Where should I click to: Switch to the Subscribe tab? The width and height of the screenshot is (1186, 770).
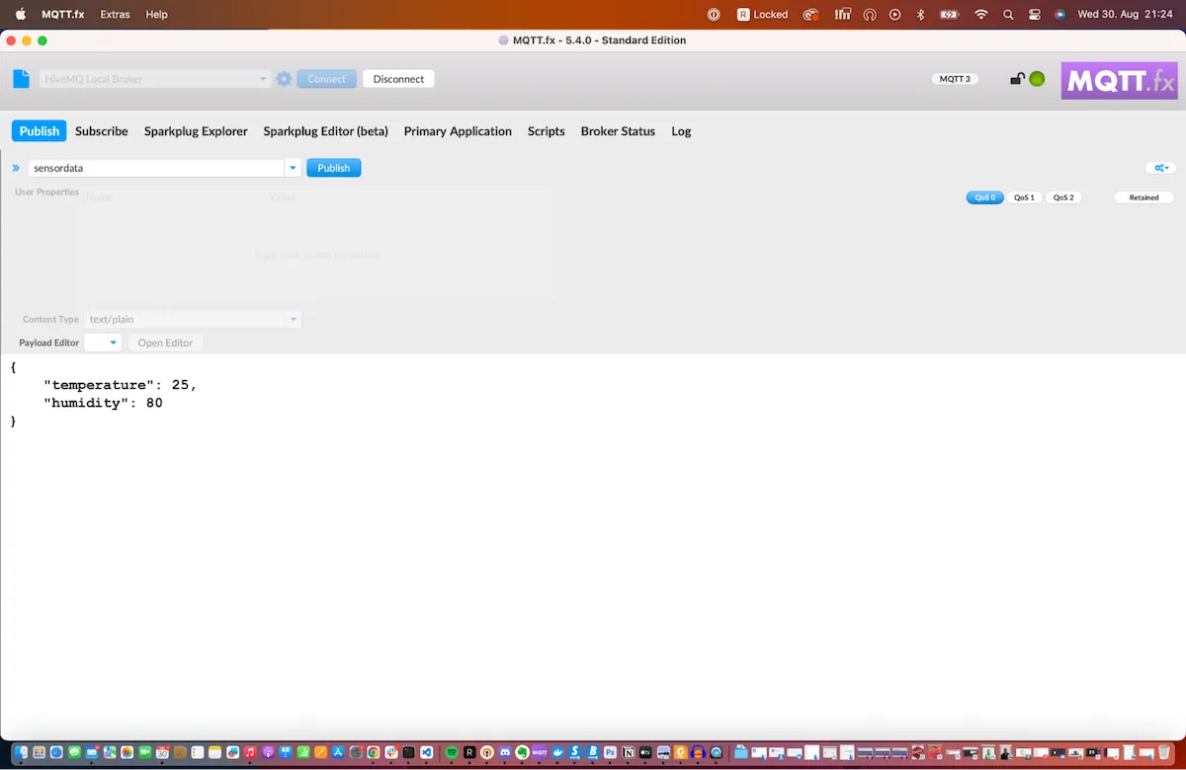pos(101,131)
